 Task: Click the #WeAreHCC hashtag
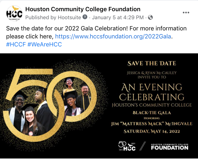tap(44, 45)
